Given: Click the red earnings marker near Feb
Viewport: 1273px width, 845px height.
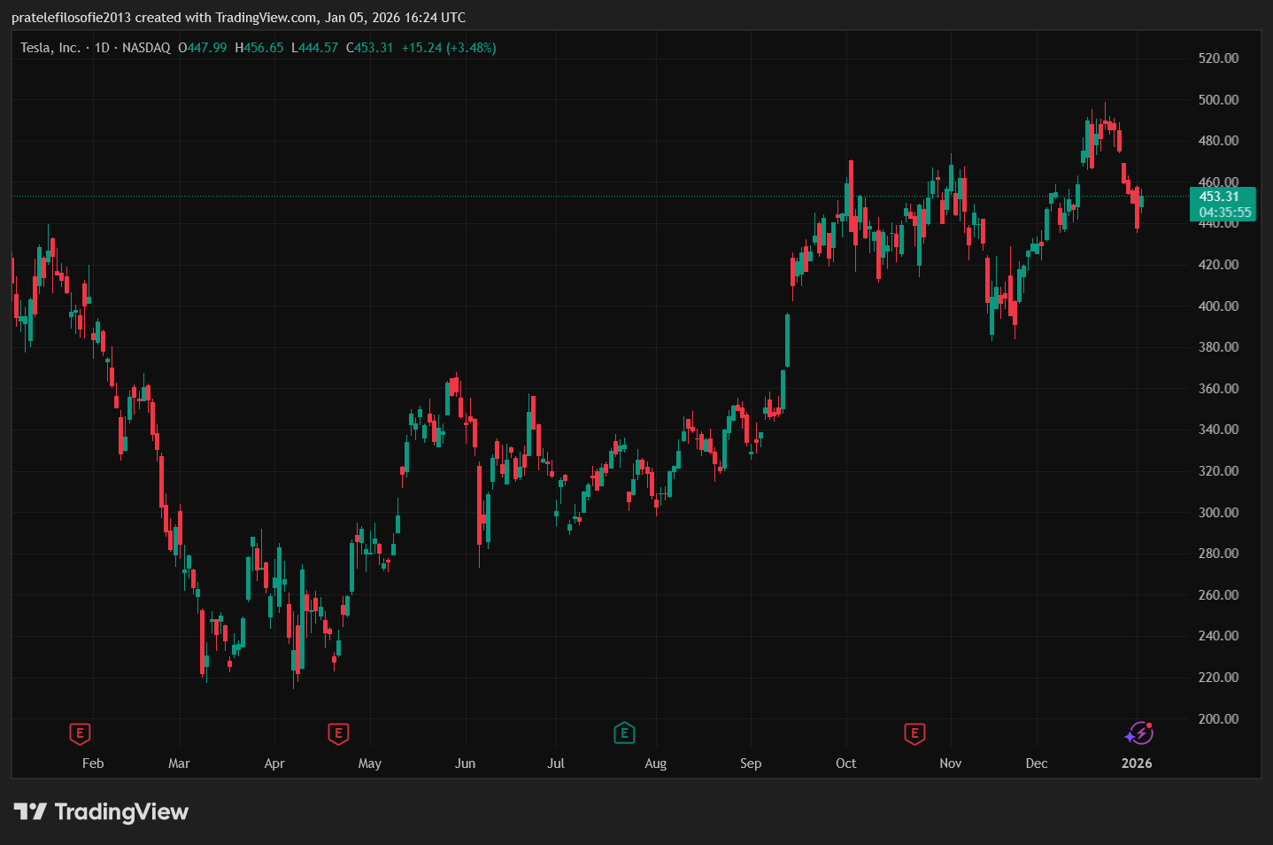Looking at the screenshot, I should point(80,733).
